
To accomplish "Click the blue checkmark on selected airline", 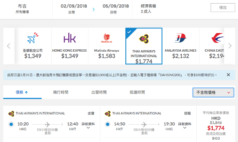I will (129, 32).
